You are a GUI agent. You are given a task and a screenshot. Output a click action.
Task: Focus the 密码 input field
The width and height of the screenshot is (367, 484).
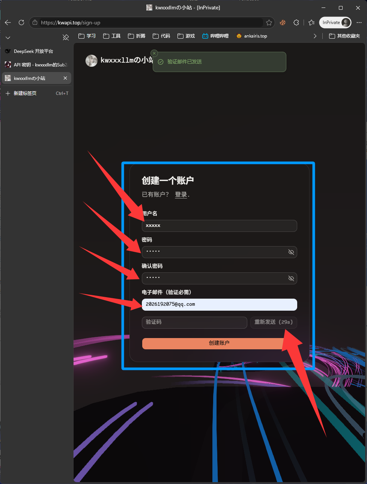[220, 252]
